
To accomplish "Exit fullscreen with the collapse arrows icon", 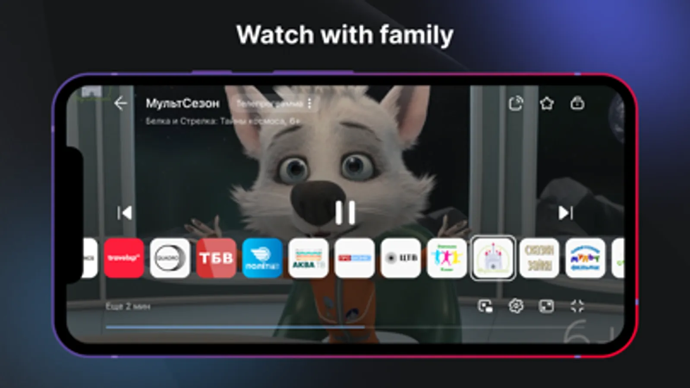I will [577, 306].
